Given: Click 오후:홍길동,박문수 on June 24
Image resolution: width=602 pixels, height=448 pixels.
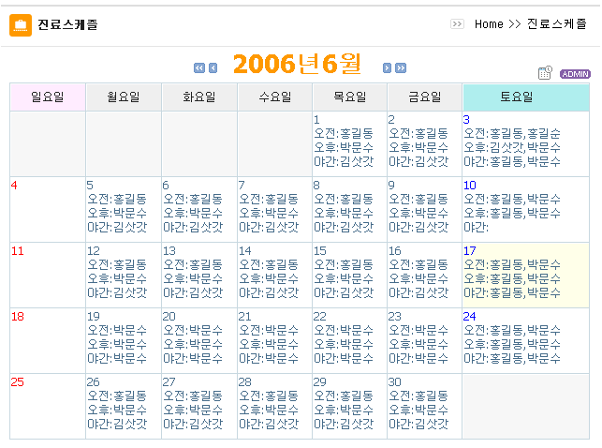Looking at the screenshot, I should pyautogui.click(x=512, y=345).
